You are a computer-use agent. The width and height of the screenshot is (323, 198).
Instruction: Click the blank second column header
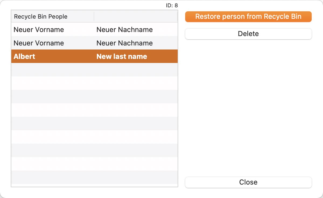click(x=135, y=17)
